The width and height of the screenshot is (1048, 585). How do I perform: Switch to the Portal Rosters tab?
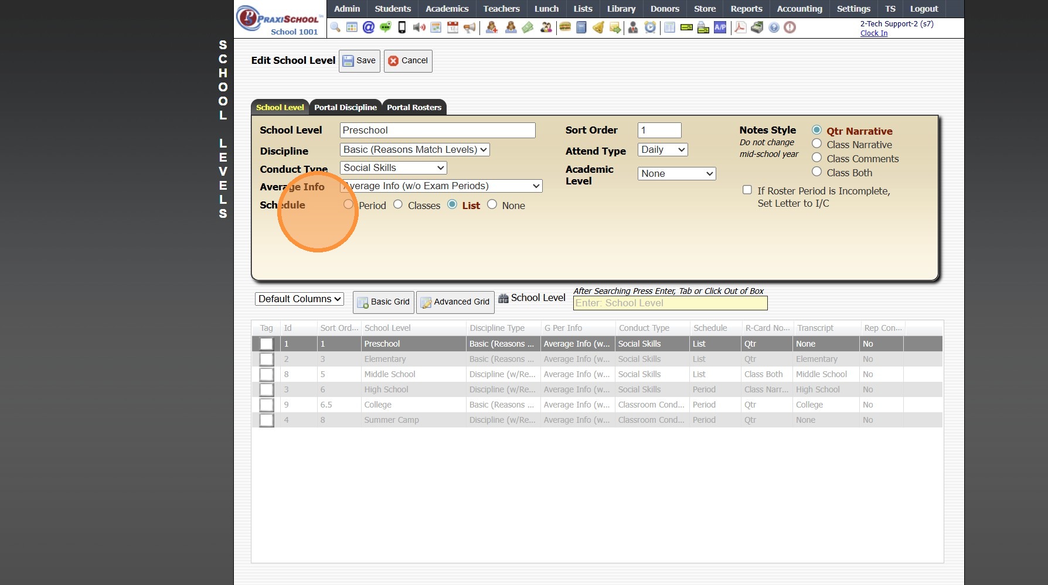coord(414,108)
